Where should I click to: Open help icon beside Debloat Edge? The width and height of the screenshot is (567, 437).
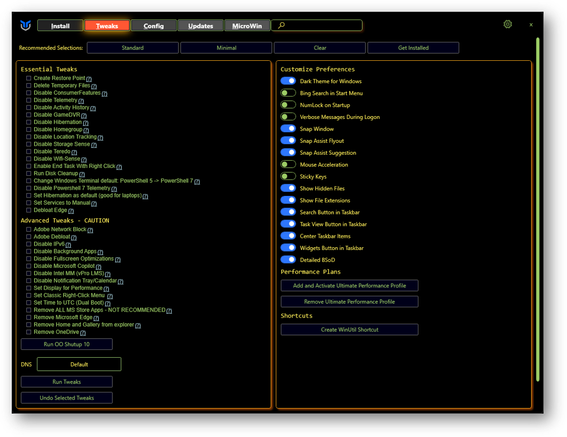(x=71, y=211)
